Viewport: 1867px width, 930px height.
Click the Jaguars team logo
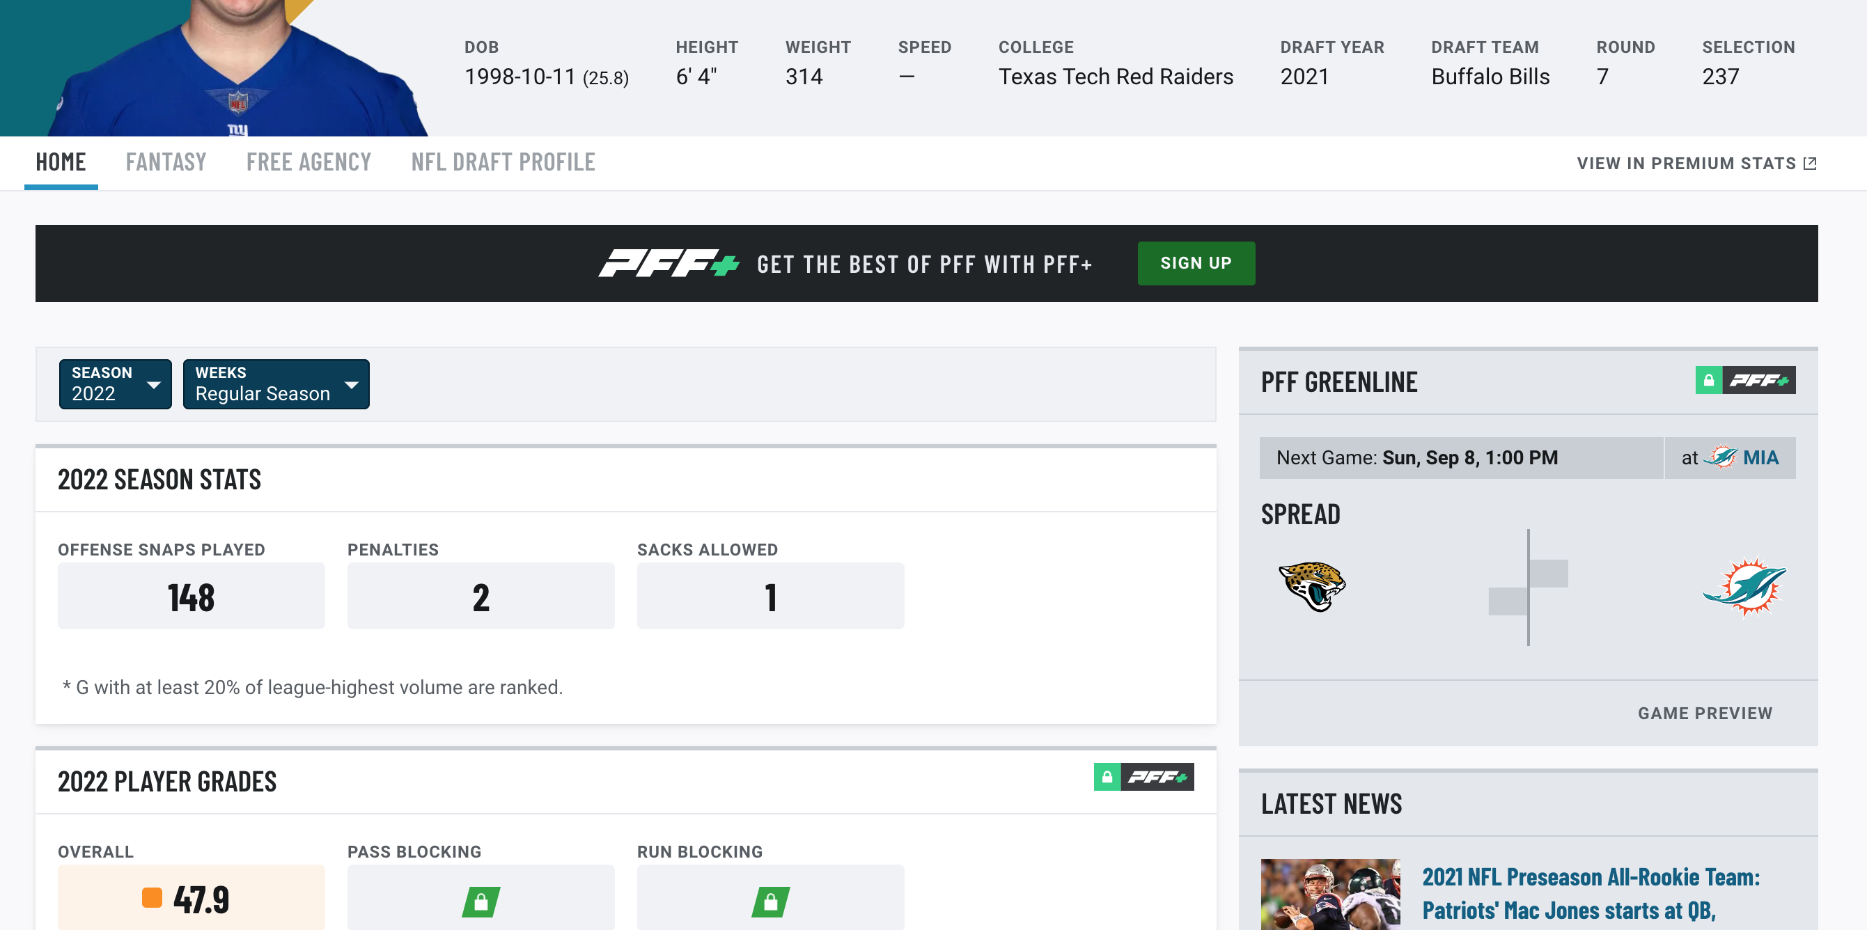click(1312, 587)
